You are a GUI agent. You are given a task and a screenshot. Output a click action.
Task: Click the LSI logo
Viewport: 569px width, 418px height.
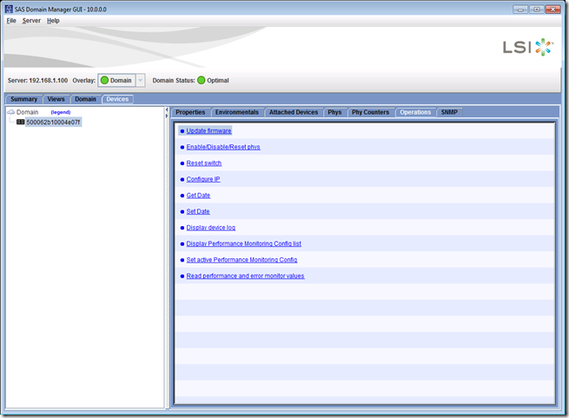[528, 47]
